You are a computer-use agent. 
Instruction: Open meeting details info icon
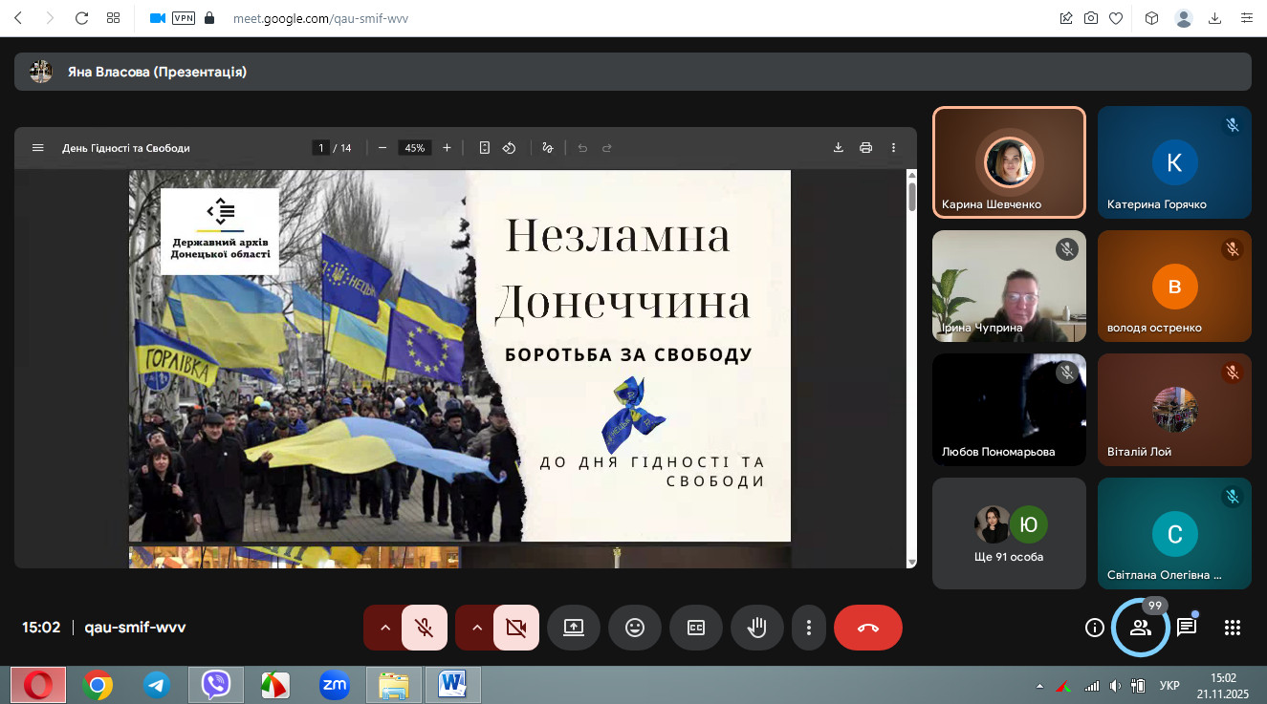pos(1095,628)
